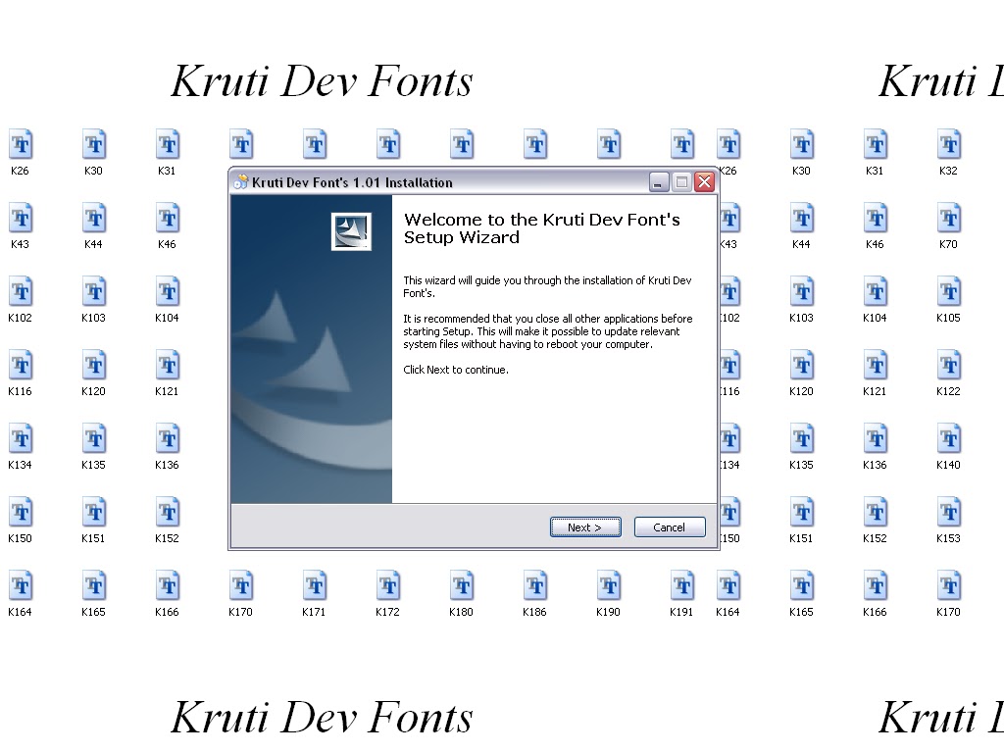Screen dimensions: 1004x753
Task: Open the K46 TrueType font
Action: pos(167,219)
